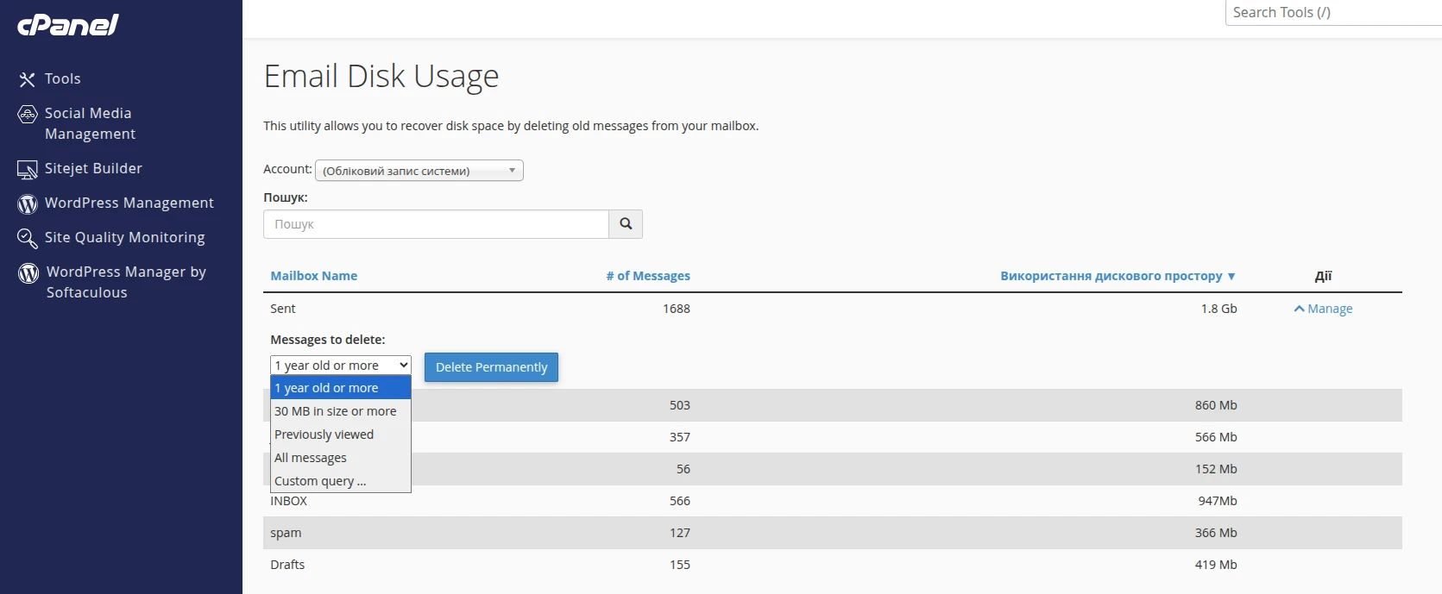The image size is (1442, 594).
Task: Collapse the Messages to delete select box
Action: 340,366
